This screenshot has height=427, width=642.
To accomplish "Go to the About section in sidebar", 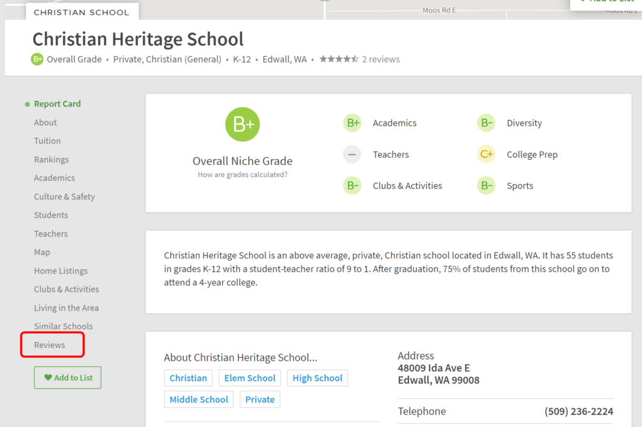I will [45, 122].
